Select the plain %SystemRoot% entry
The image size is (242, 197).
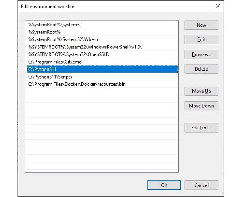tap(44, 32)
